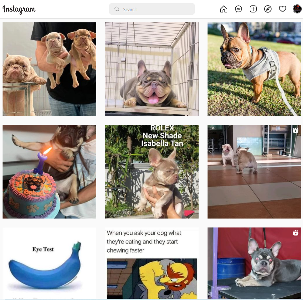Screen dimensions: 303x300
Task: Play the reel of two dogs on tiles
Action: tap(254, 172)
